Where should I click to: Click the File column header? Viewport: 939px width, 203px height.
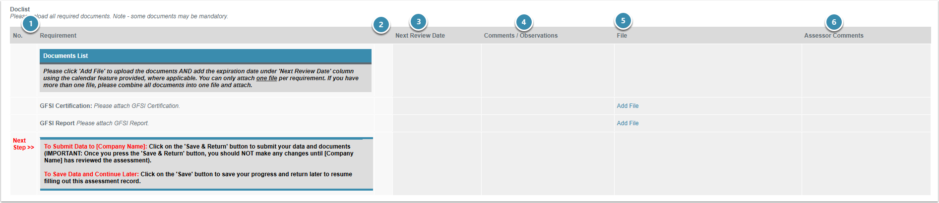tap(622, 36)
